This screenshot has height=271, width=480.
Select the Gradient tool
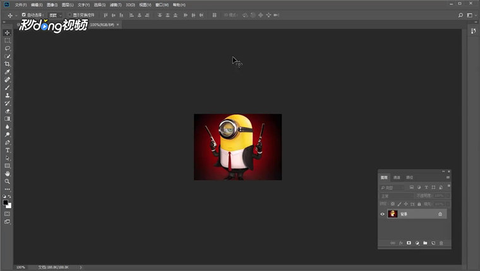pos(8,119)
